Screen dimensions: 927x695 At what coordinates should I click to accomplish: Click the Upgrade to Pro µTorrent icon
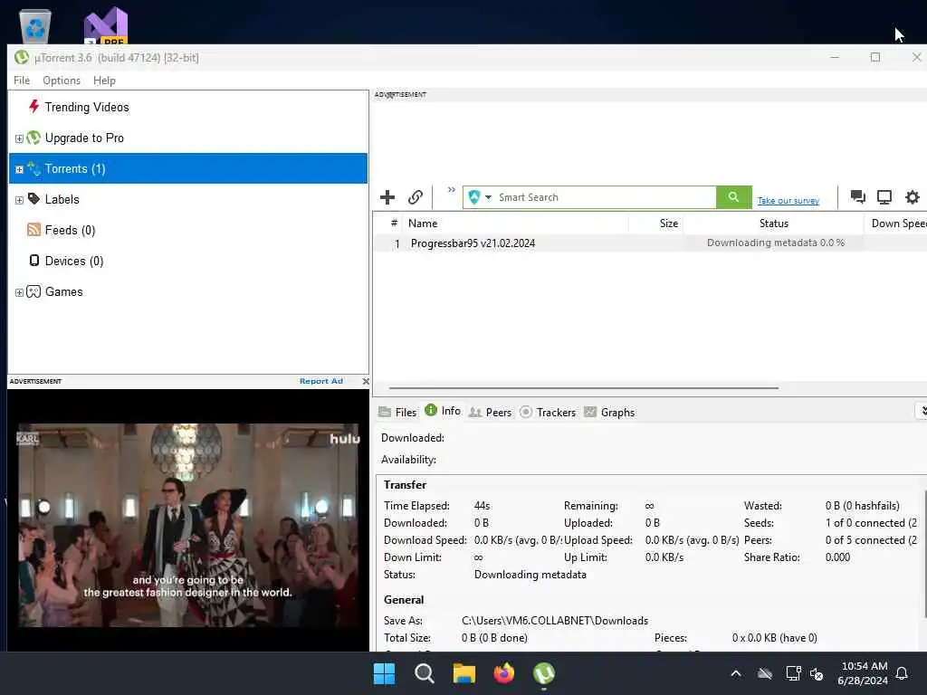pos(33,138)
